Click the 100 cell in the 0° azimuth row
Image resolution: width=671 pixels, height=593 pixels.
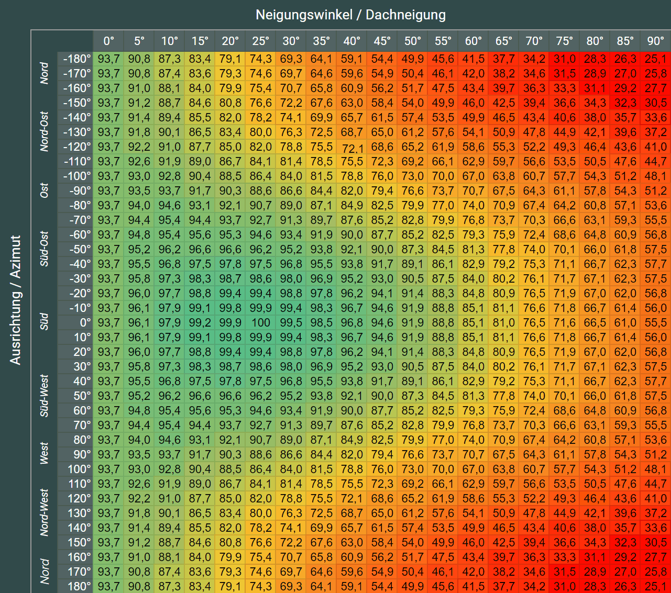(x=261, y=323)
